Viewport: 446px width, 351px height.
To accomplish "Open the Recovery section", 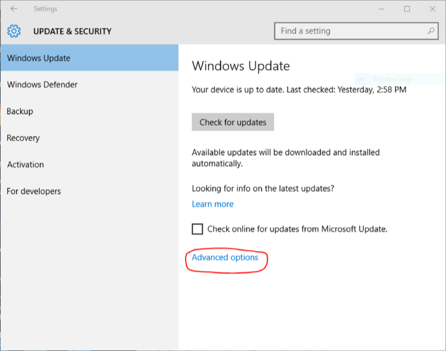I will point(89,138).
